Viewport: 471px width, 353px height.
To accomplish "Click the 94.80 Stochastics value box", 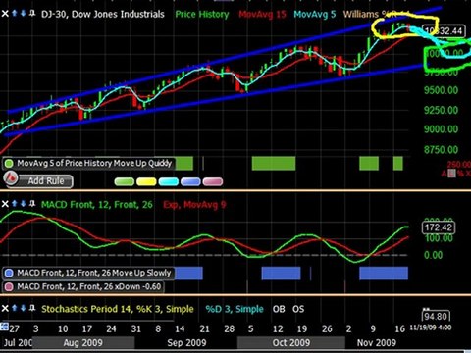I will (436, 317).
